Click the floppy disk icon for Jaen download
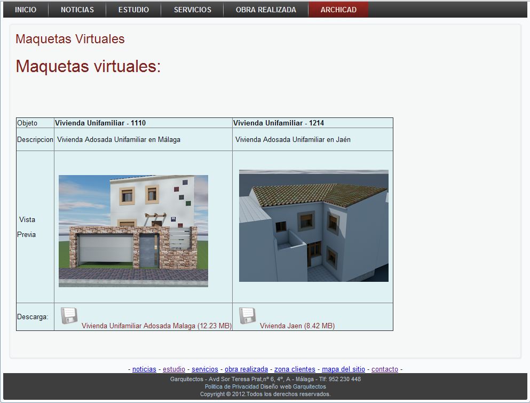The height and width of the screenshot is (403, 530). pyautogui.click(x=247, y=316)
